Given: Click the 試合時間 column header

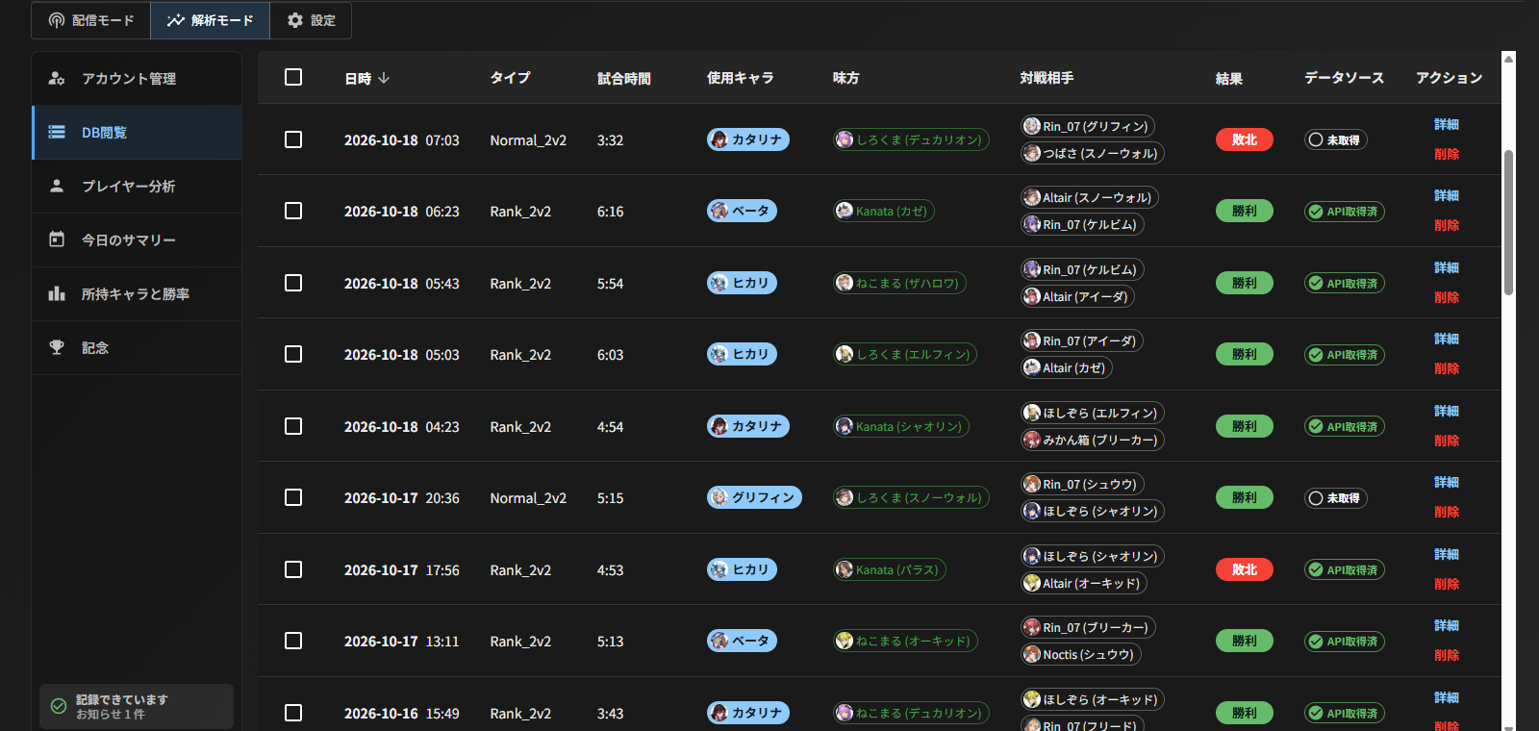Looking at the screenshot, I should coord(624,78).
